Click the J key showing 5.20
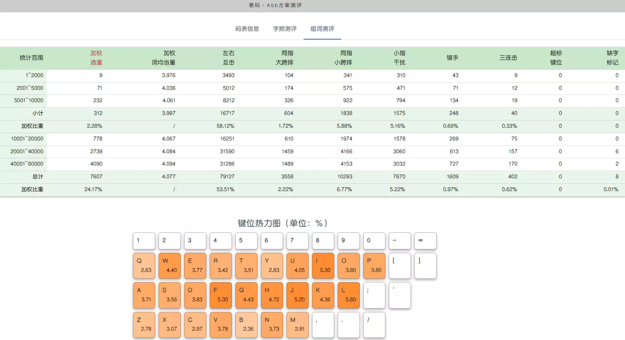The width and height of the screenshot is (625, 340). click(x=298, y=295)
